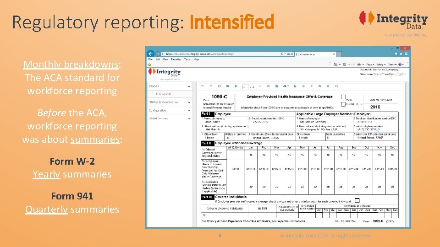This screenshot has height=247, width=440.
Task: Go to next report page
Action: pos(260,86)
